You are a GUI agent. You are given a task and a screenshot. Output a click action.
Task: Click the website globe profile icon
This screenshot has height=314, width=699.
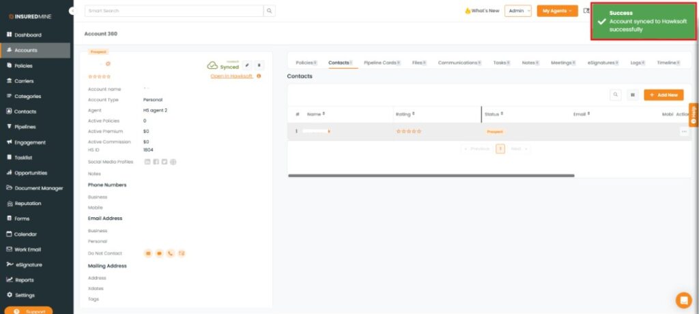coord(173,162)
